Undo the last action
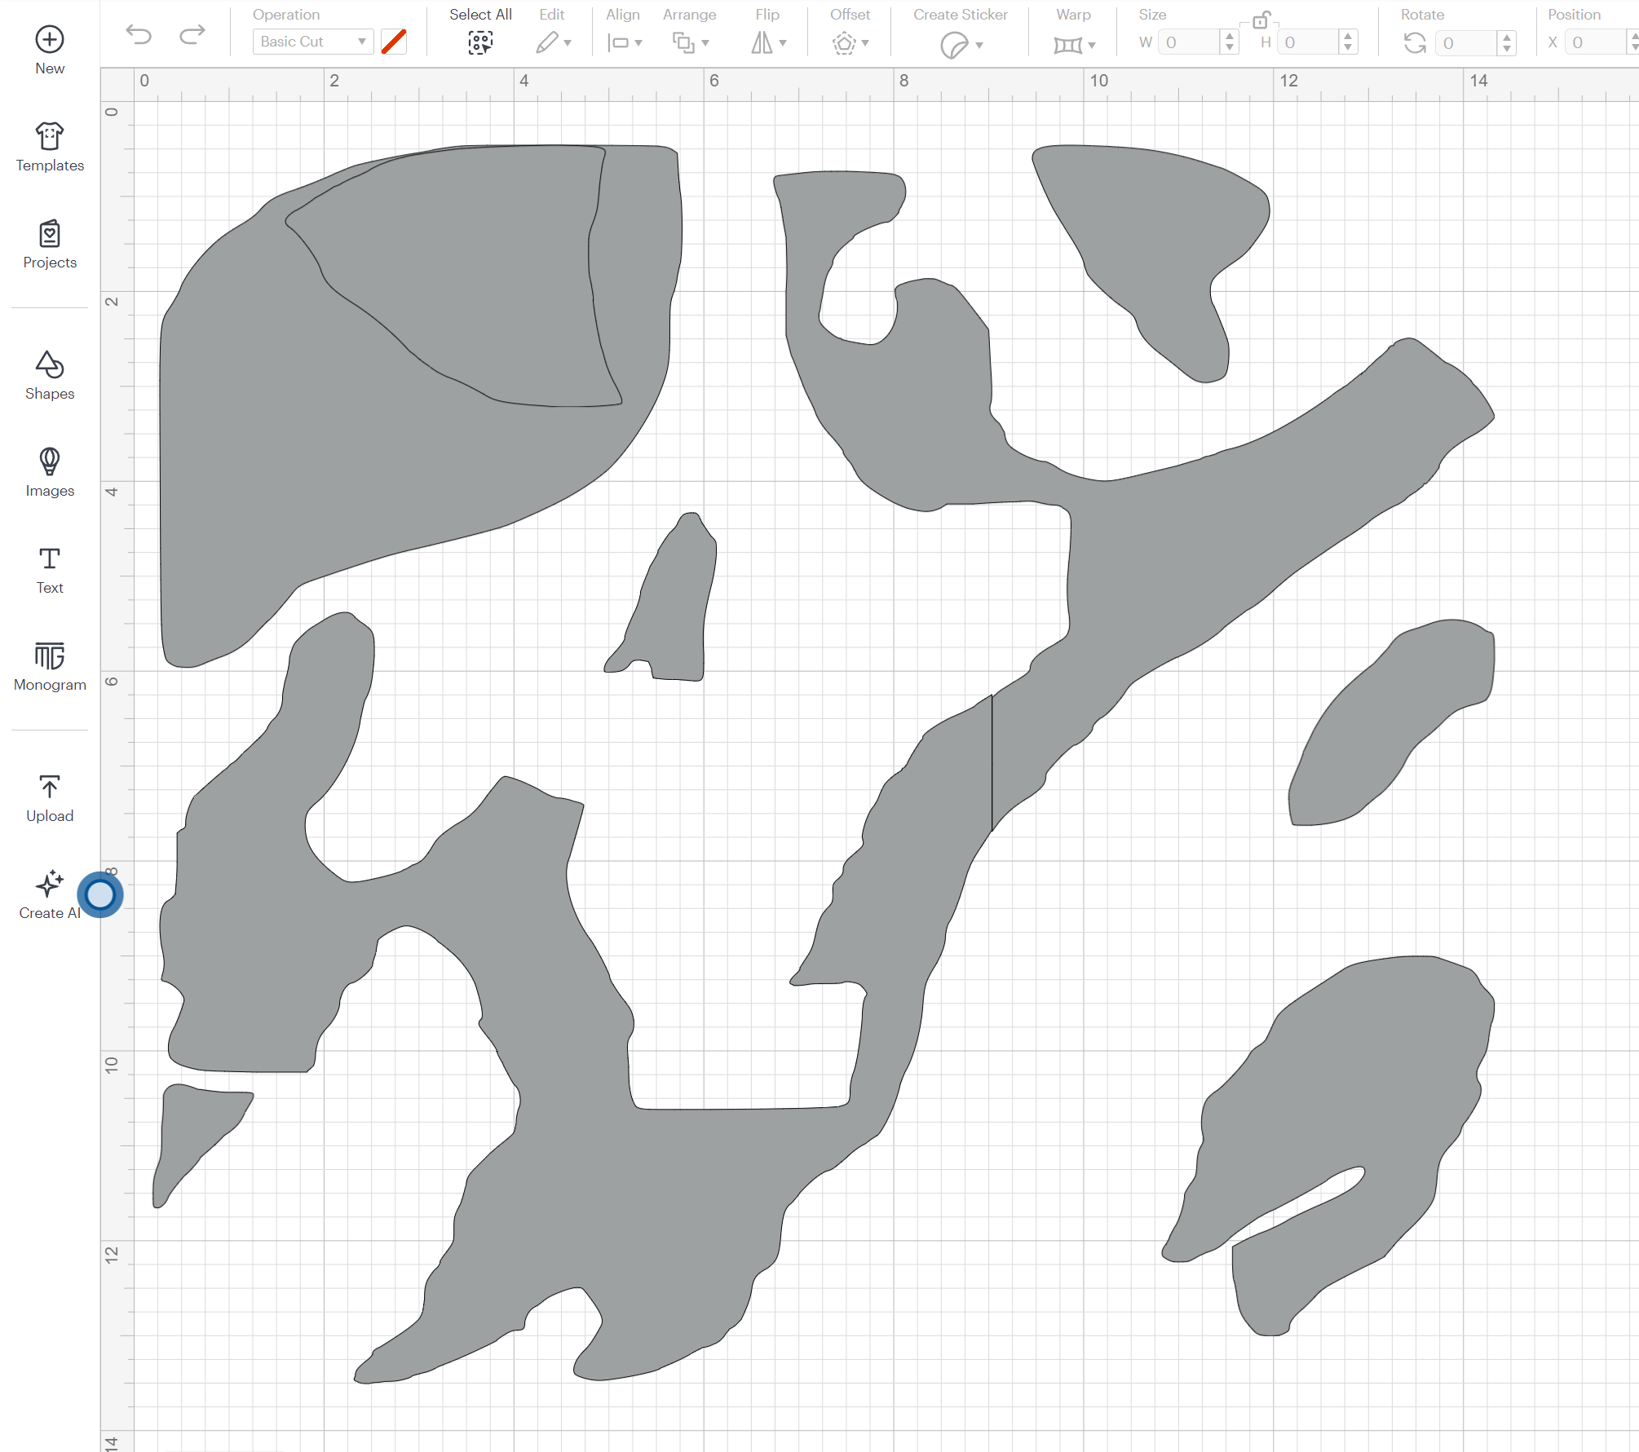 tap(139, 35)
